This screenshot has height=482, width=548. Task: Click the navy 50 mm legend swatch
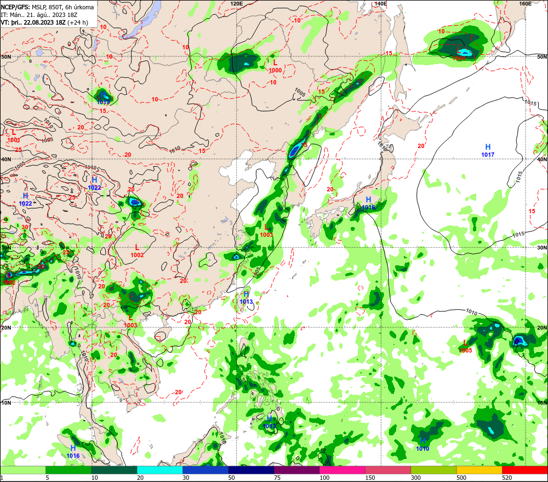[x=251, y=470]
